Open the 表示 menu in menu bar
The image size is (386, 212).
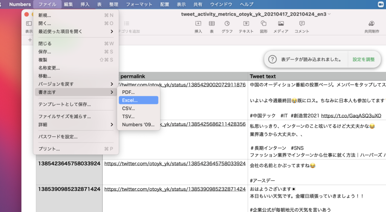point(181,5)
